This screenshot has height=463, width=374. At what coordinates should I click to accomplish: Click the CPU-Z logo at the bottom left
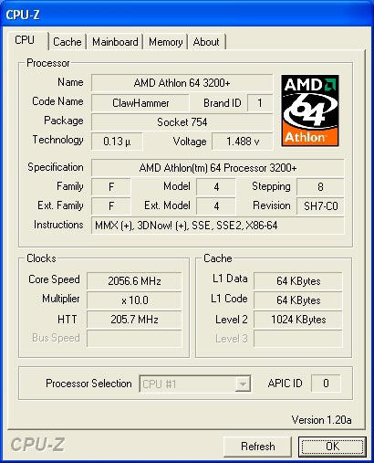[37, 445]
